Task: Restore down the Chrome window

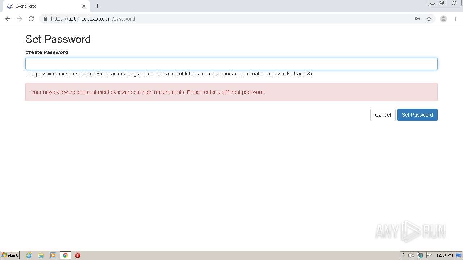Action: (x=442, y=3)
